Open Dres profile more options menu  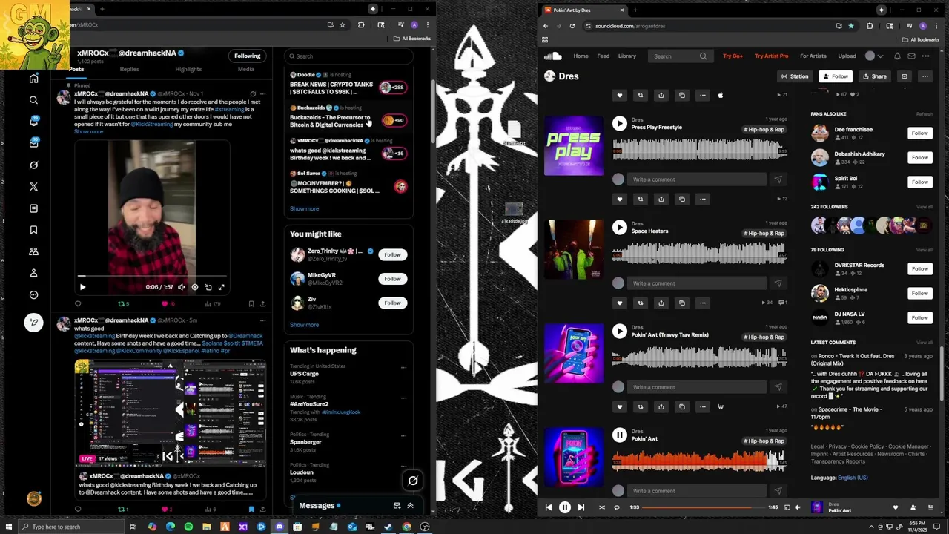pos(925,76)
